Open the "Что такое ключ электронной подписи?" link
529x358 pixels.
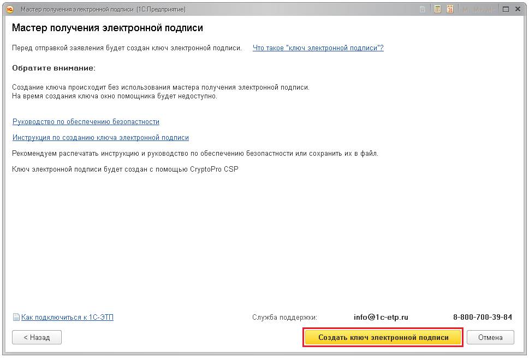[x=318, y=48]
